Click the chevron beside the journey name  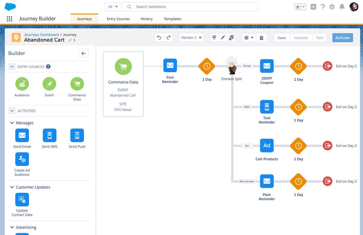click(74, 40)
